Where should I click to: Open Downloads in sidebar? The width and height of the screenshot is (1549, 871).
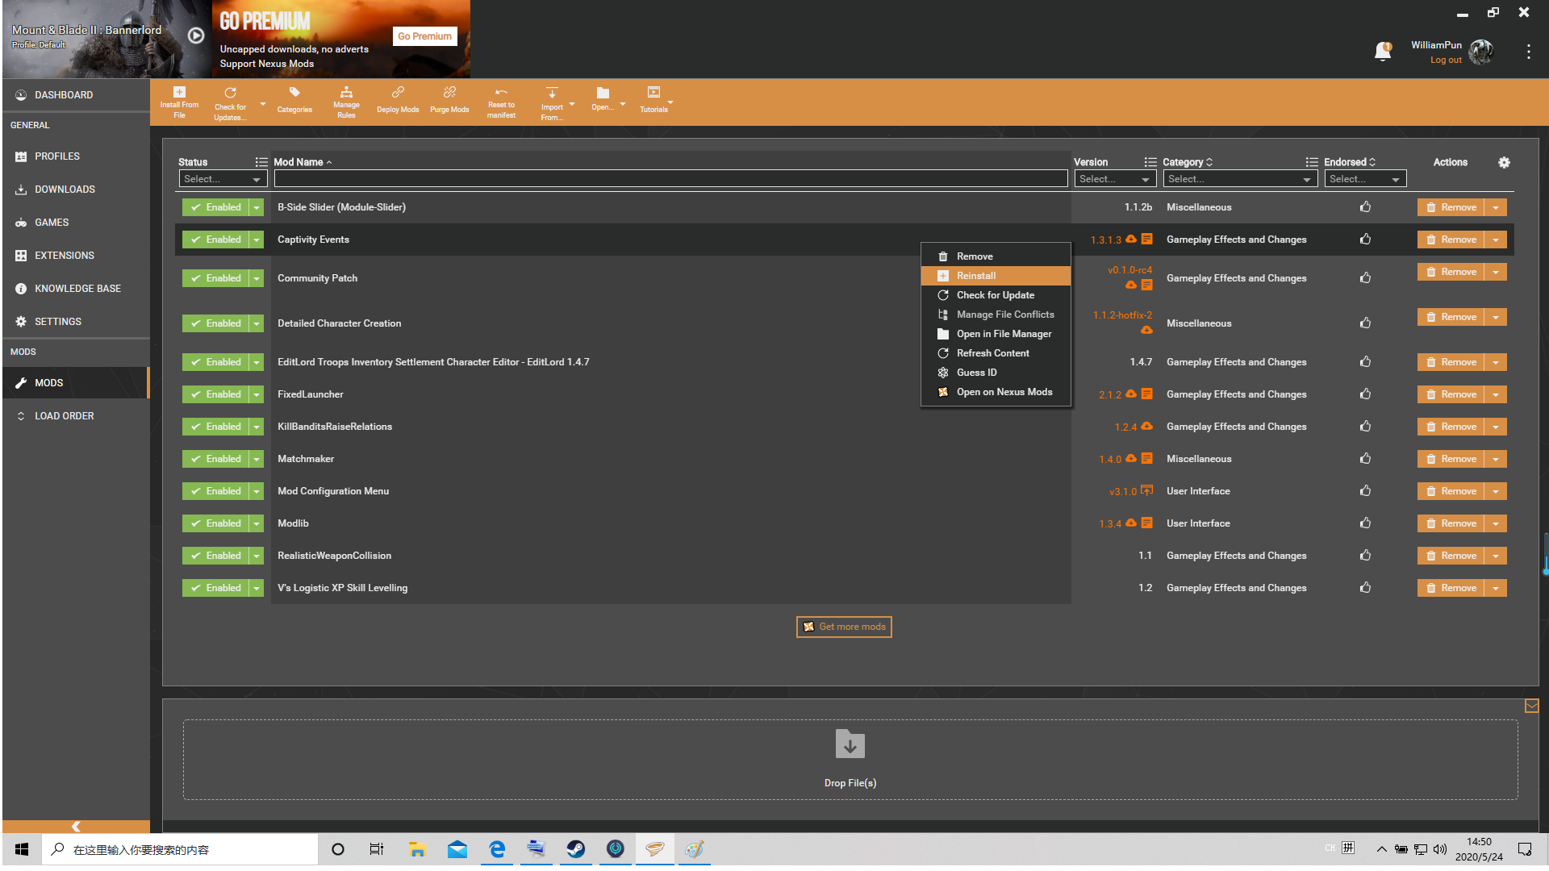(75, 190)
